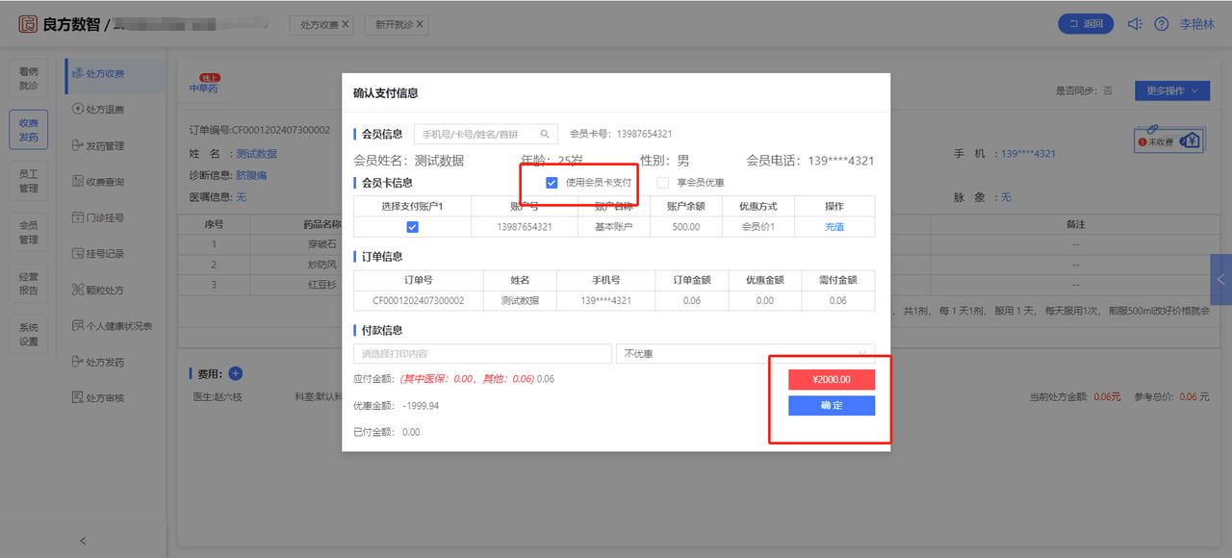
Task: Select the 员工管理 module button
Action: point(29,181)
